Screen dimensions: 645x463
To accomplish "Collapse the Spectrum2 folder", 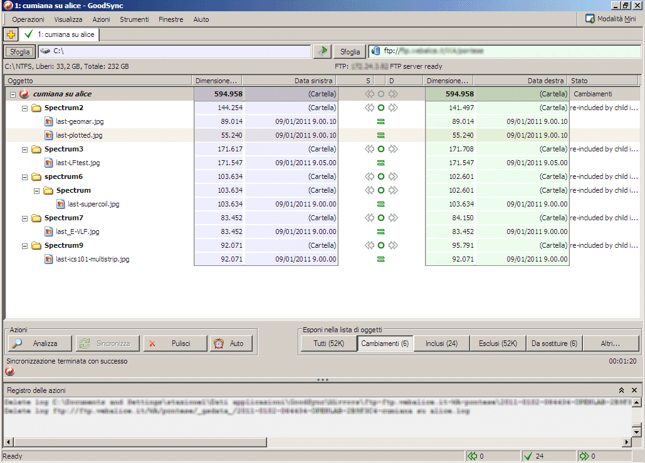I will (x=24, y=108).
